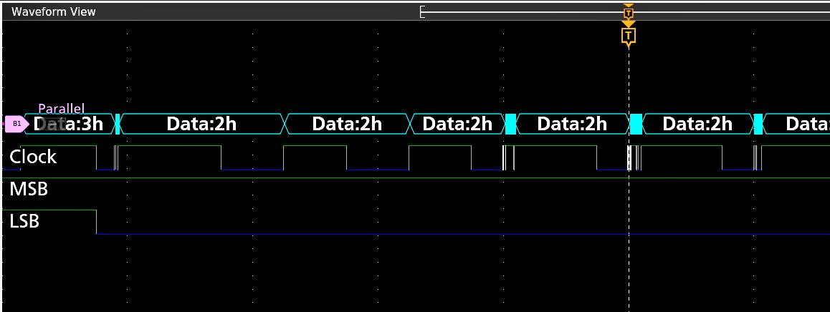Select cyan block after fifth Data:2h packet
This screenshot has height=312, width=830.
click(758, 124)
